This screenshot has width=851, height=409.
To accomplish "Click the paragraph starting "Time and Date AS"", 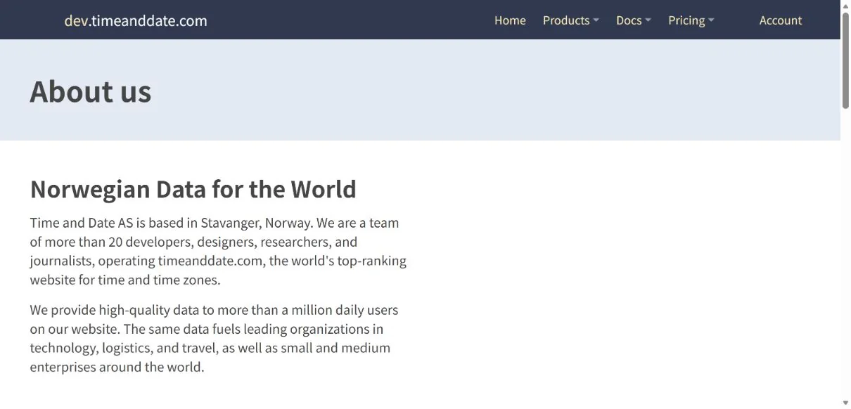I will (x=218, y=251).
